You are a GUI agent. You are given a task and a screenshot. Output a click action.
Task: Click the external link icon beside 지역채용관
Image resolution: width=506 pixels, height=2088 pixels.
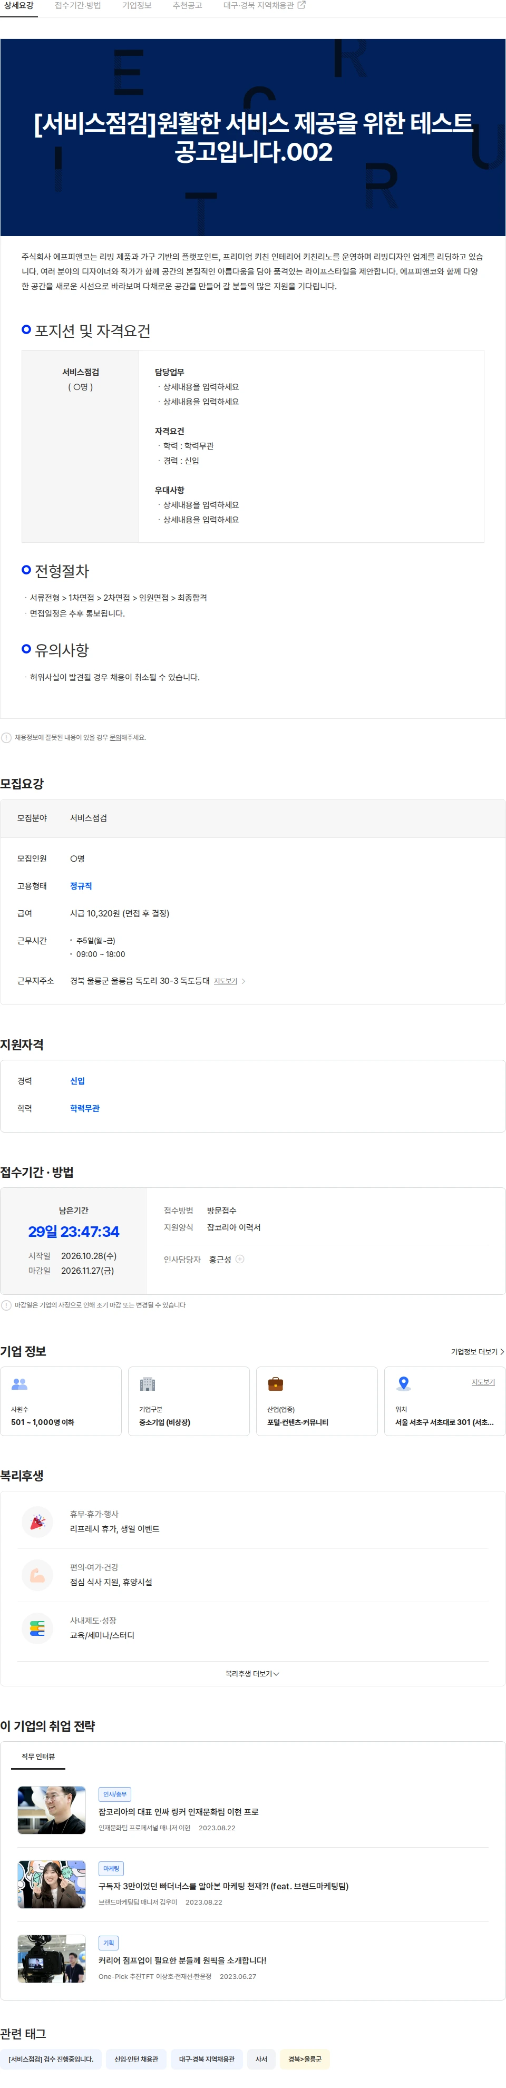tap(301, 6)
